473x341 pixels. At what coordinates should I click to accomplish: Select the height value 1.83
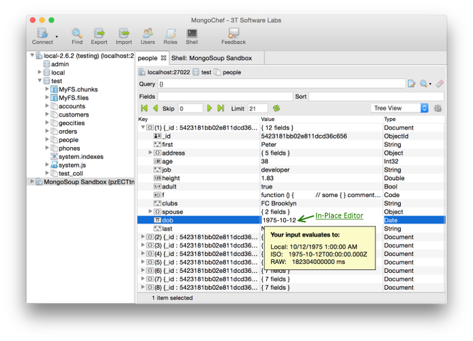(268, 178)
